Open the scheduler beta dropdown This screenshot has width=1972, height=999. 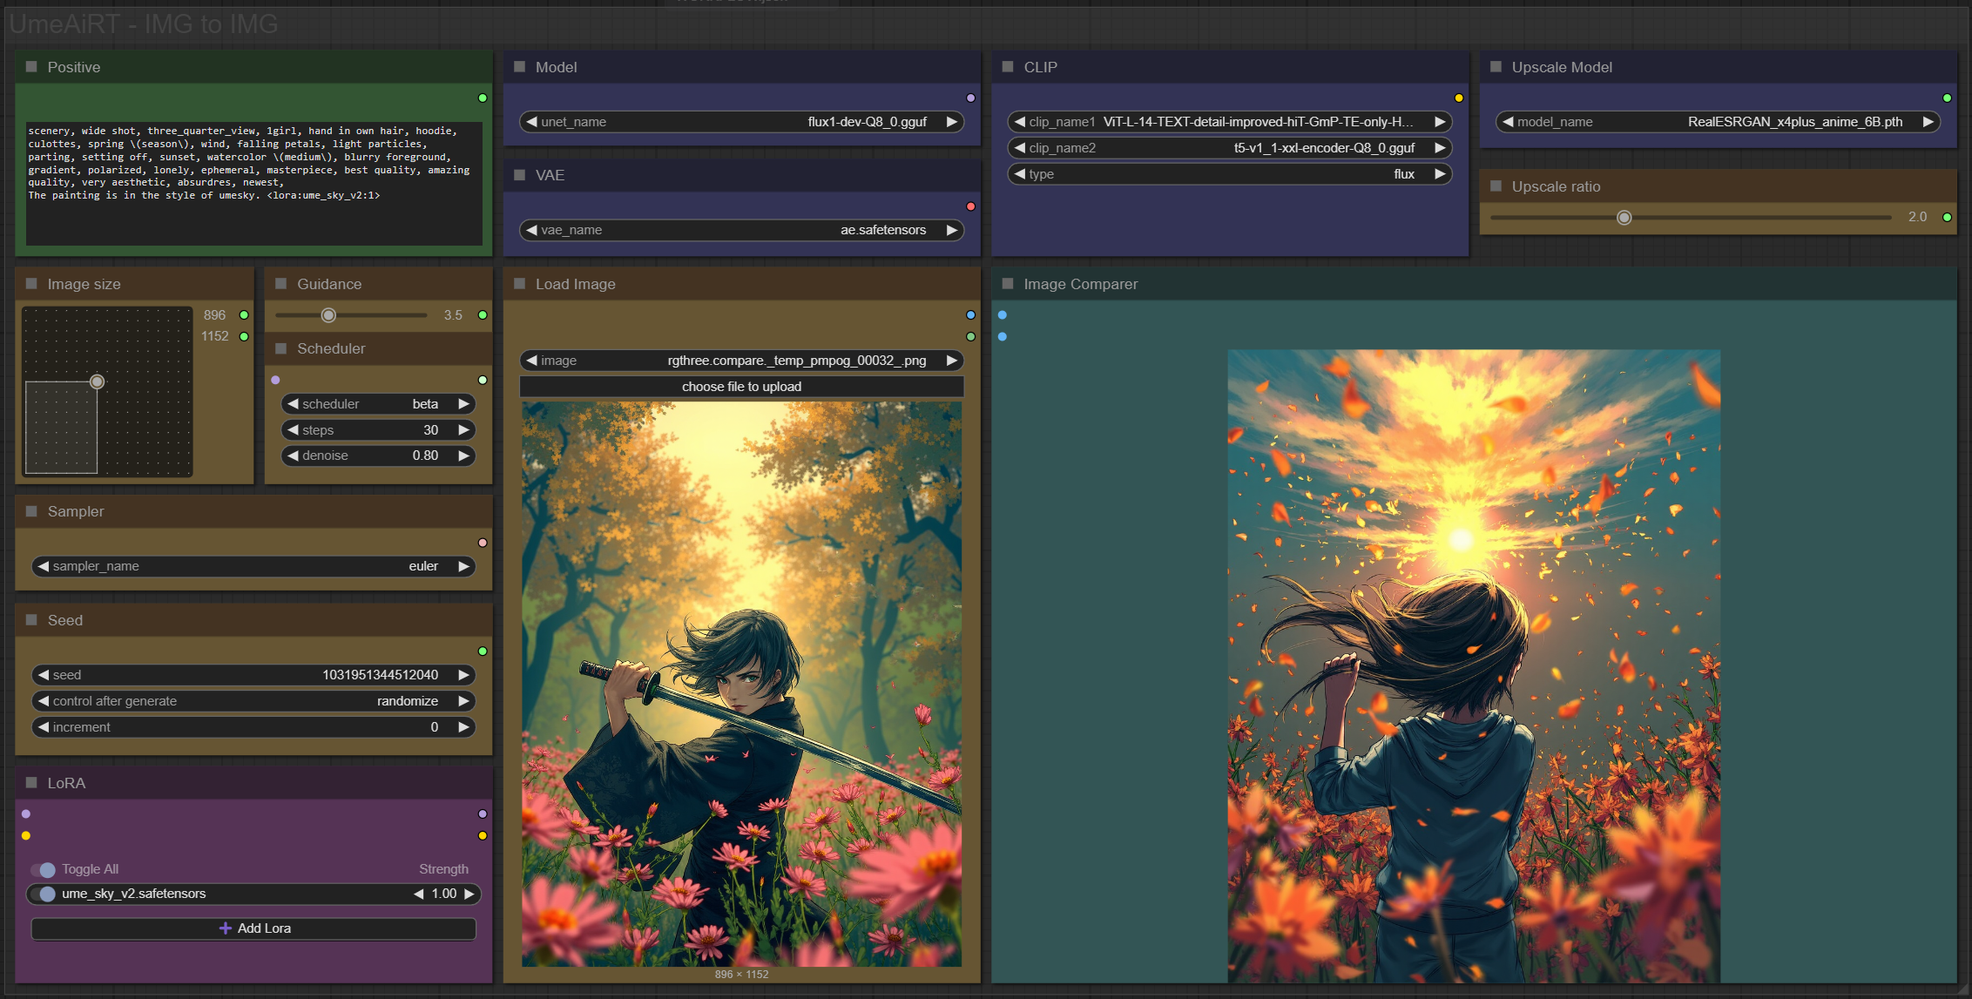376,404
